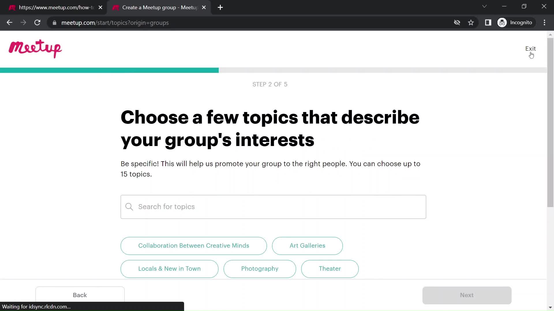Select the Art Galleries topic tag

[x=307, y=245]
